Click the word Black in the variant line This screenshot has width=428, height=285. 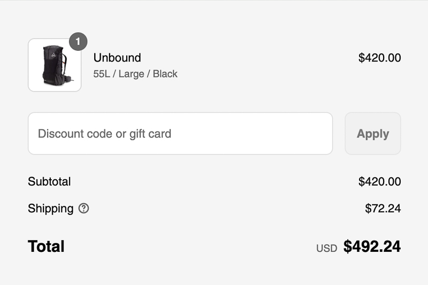[165, 74]
